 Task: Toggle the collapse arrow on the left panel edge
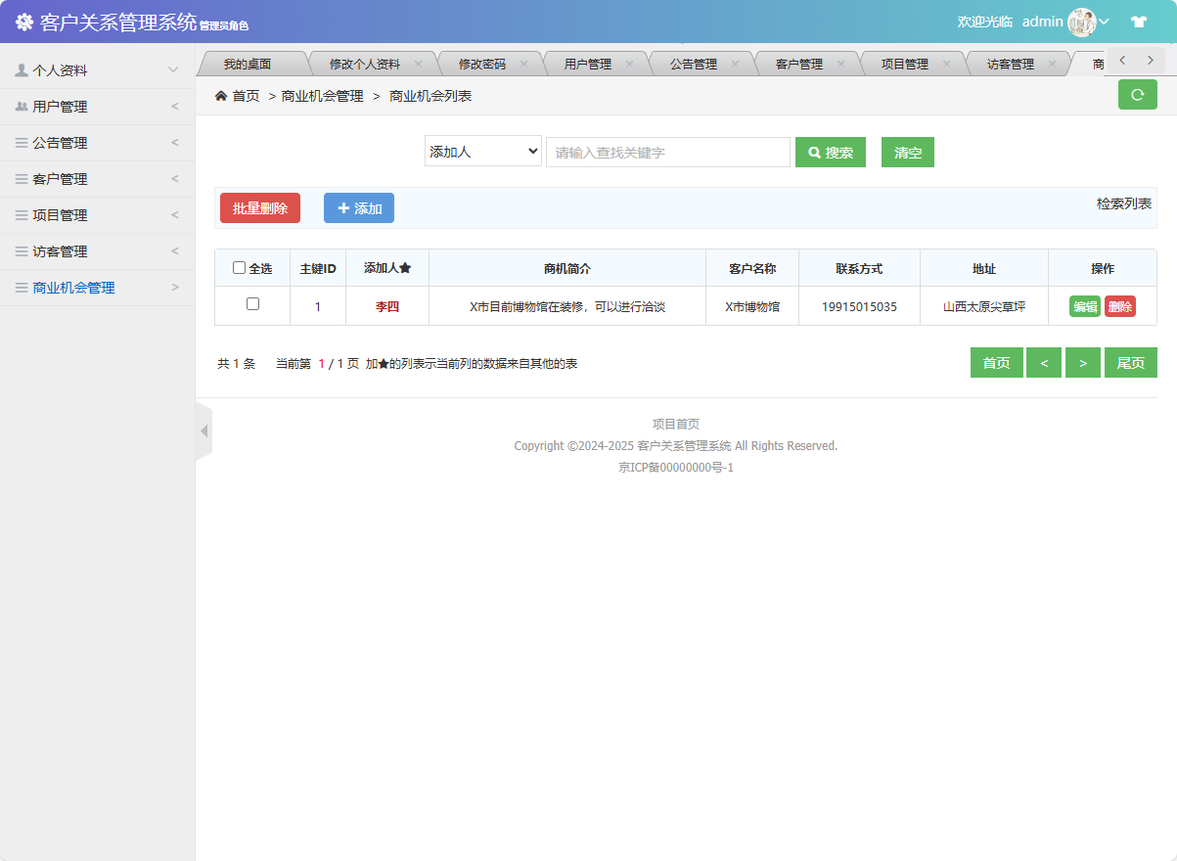tap(204, 430)
